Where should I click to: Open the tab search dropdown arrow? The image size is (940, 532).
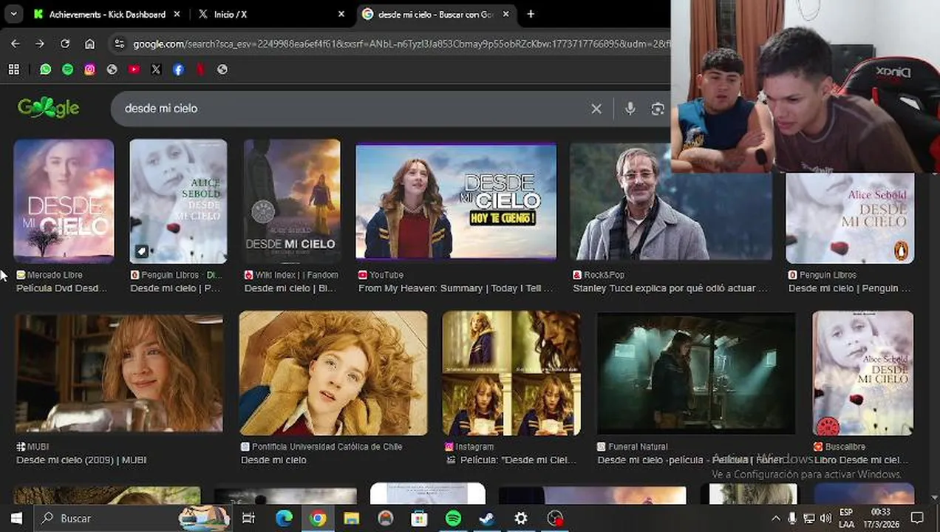(14, 14)
